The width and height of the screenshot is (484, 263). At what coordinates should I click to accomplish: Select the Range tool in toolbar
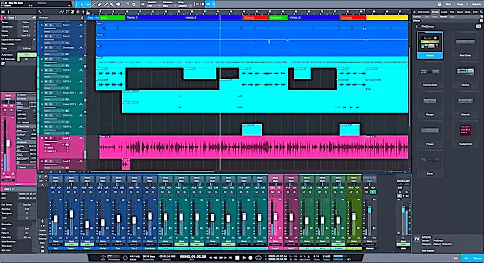(88, 5)
